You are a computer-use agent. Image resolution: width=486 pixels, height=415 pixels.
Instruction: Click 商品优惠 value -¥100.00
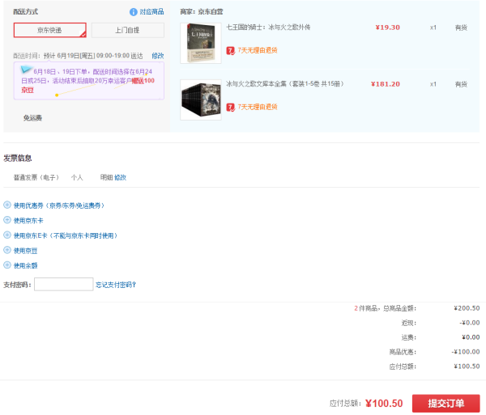click(466, 352)
